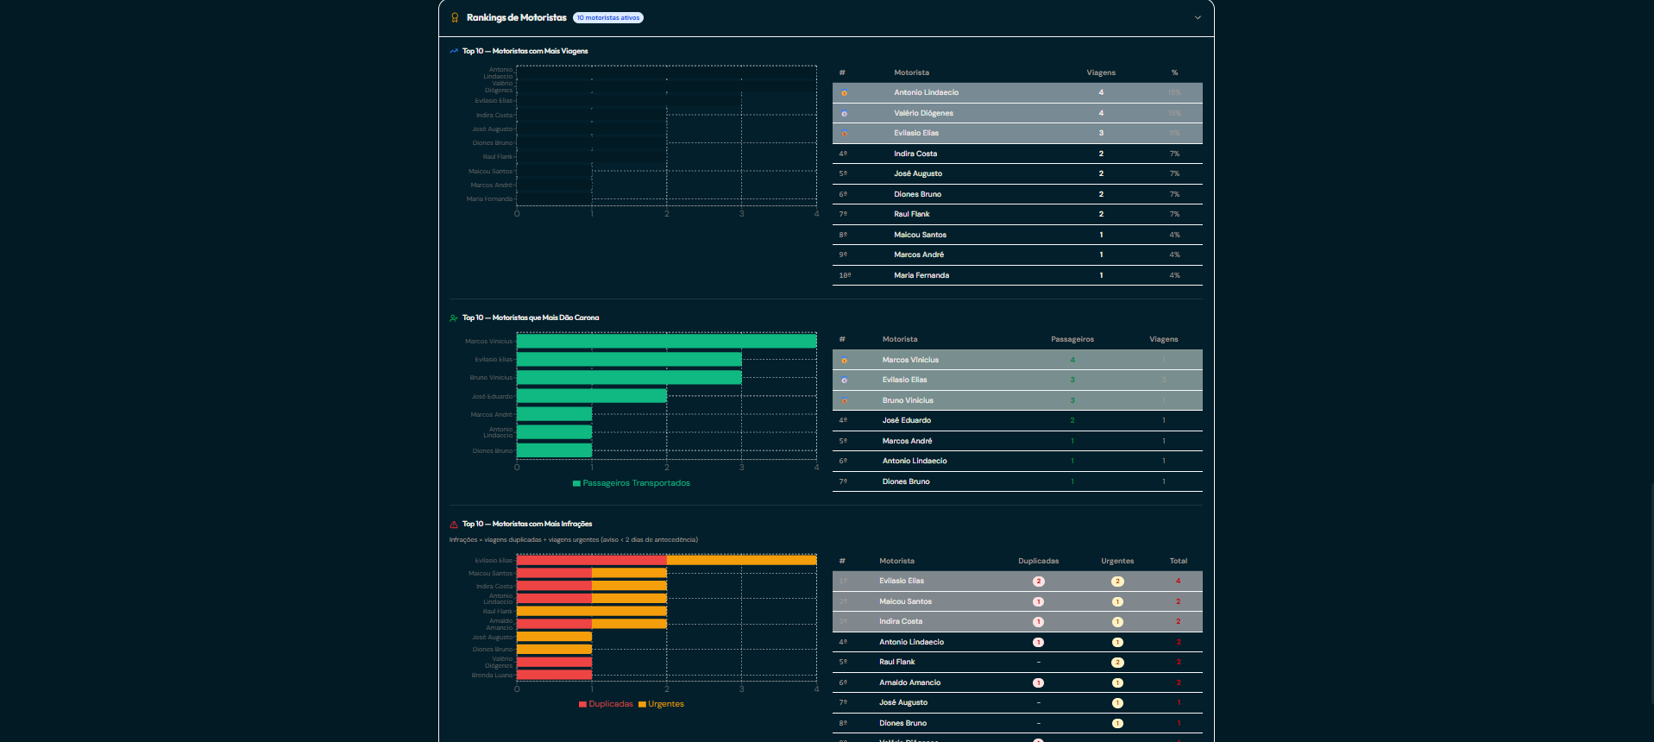Click the gold medal icon in Antonio Lindaecio's Viagens row
The width and height of the screenshot is (1654, 742).
point(844,93)
